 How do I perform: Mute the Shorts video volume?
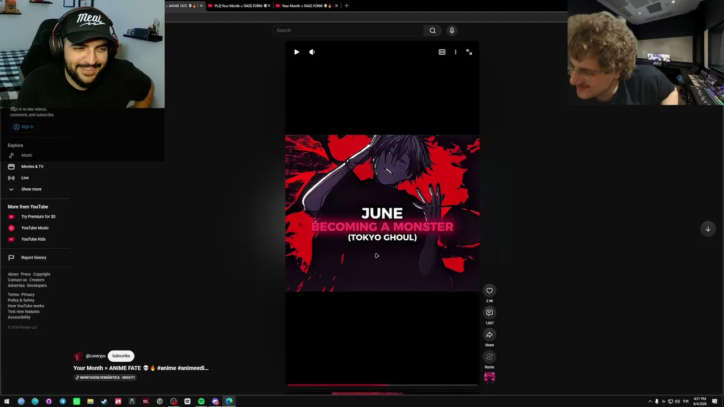pos(312,52)
